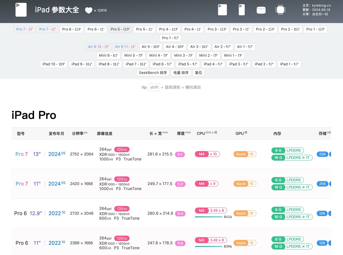This screenshot has height=255, width=343.
Task: Pick the Pro 2 - 12.9" tag
Action: [265, 29]
